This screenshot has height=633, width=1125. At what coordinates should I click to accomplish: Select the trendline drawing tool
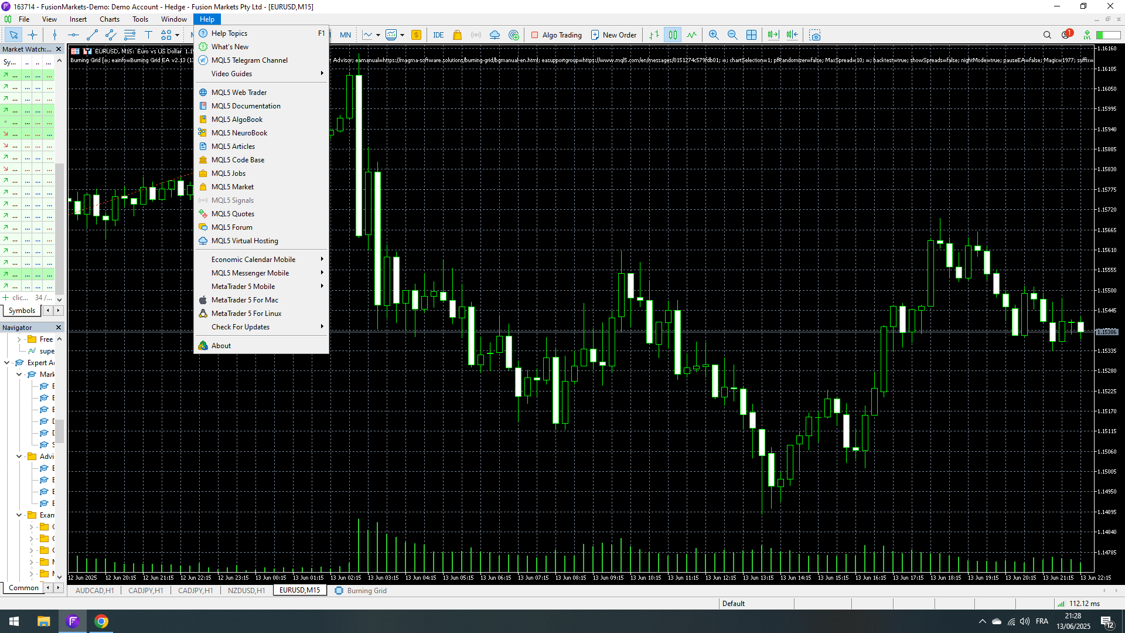(92, 35)
